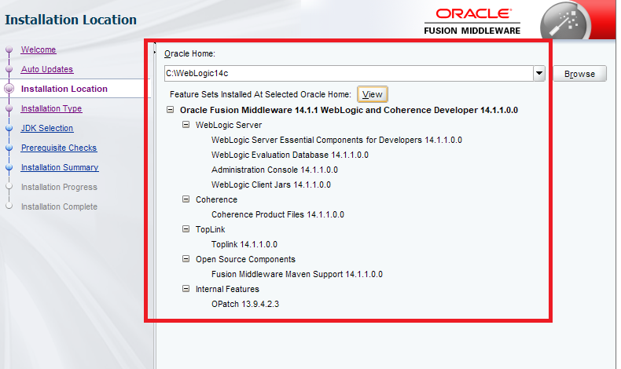This screenshot has height=369, width=621.
Task: Click the Oracle Home path field
Action: [349, 74]
